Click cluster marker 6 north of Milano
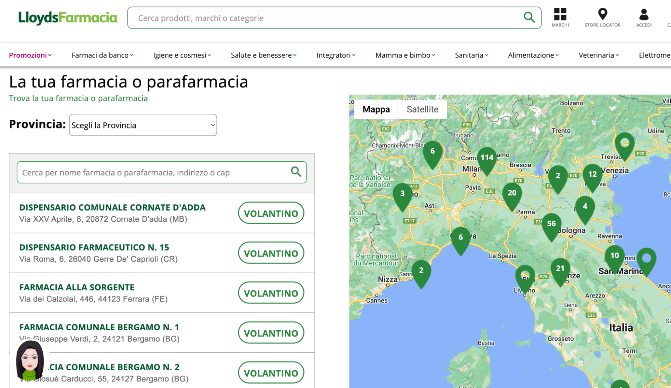 (x=432, y=155)
